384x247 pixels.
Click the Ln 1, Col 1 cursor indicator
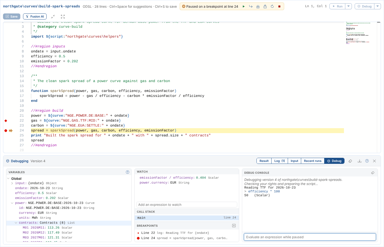pos(316,6)
